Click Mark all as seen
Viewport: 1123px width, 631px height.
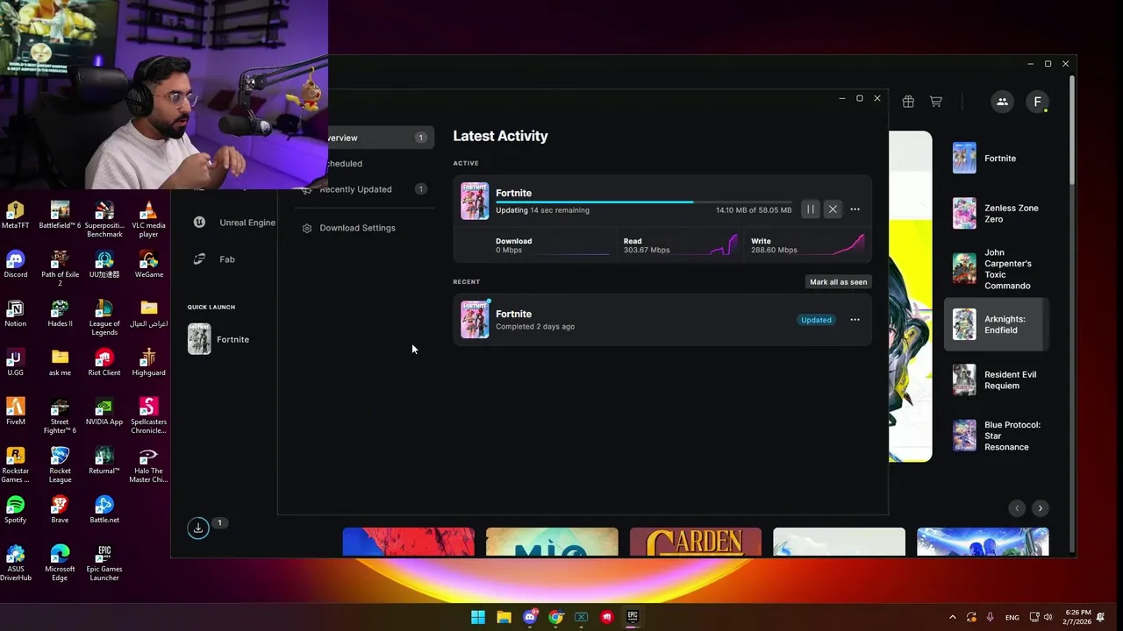click(x=838, y=282)
